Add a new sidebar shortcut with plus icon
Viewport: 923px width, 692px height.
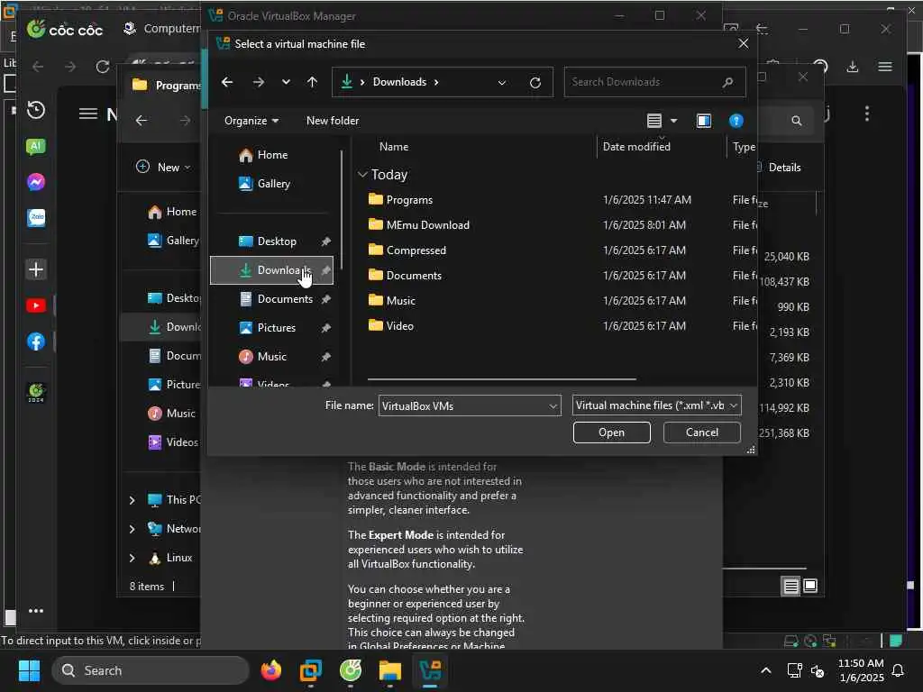click(x=36, y=269)
